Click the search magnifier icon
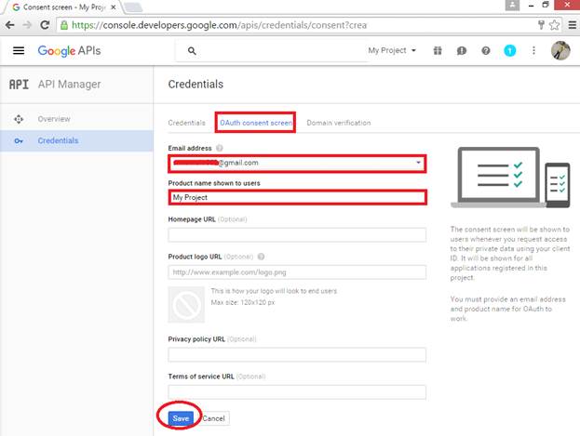The image size is (580, 436). (x=192, y=51)
